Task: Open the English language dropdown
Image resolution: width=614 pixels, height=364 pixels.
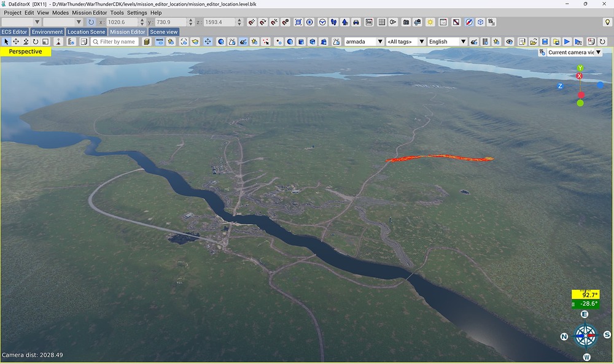Action: point(447,42)
